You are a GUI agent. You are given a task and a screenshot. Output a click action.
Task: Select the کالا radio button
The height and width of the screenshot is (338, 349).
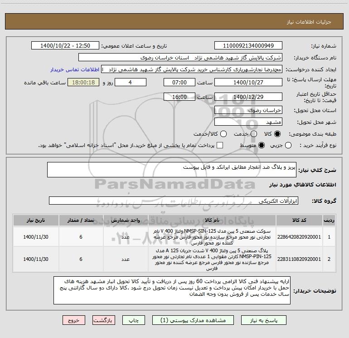pos(277,134)
